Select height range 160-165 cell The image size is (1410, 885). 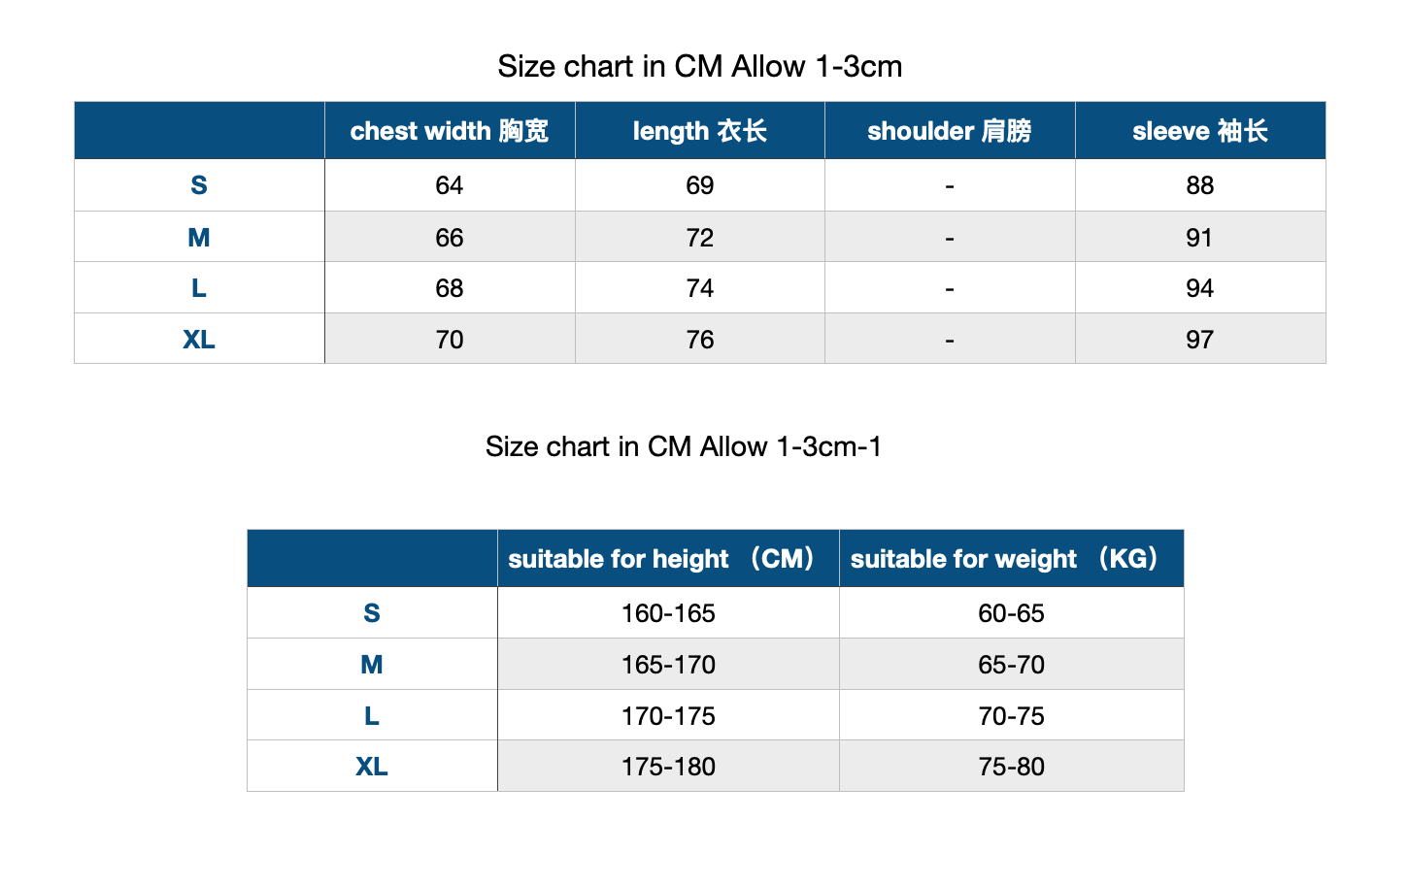(668, 613)
